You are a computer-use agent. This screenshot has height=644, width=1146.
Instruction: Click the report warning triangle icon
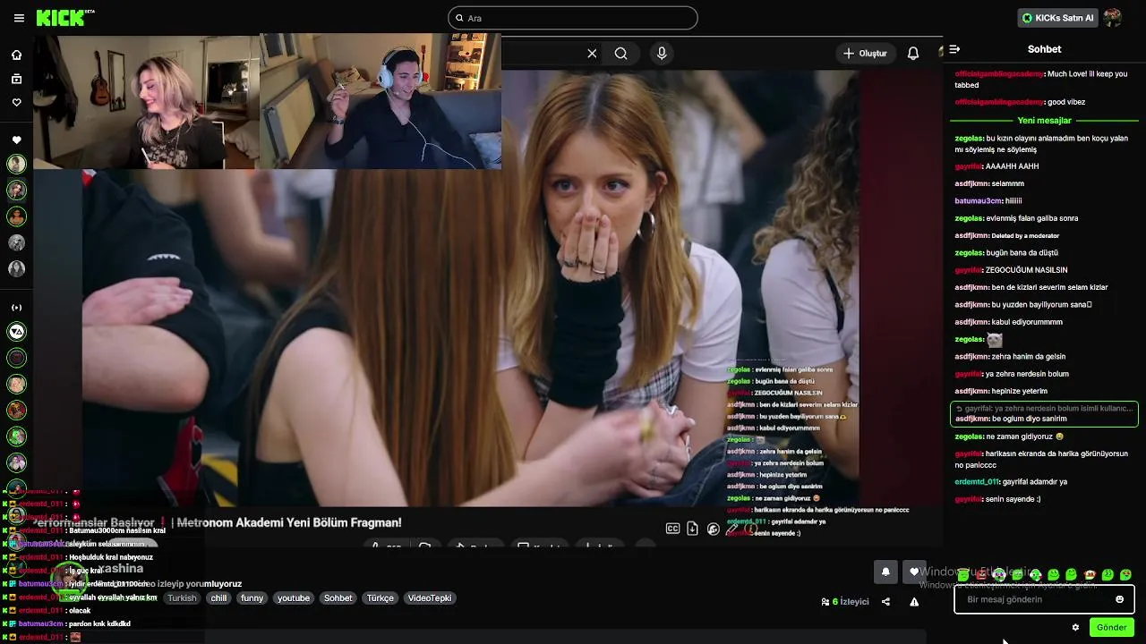tap(914, 602)
